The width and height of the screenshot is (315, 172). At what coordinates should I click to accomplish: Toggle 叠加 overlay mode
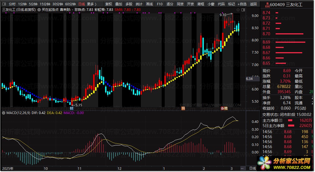click(119, 4)
